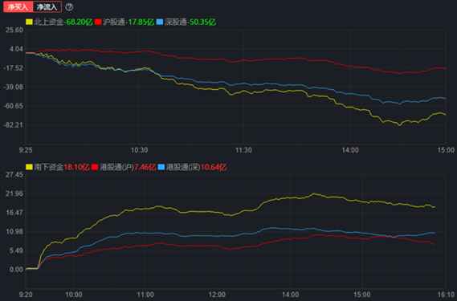Click the 16:10 time label
Image resolution: width=457 pixels, height=301 pixels.
(446, 295)
